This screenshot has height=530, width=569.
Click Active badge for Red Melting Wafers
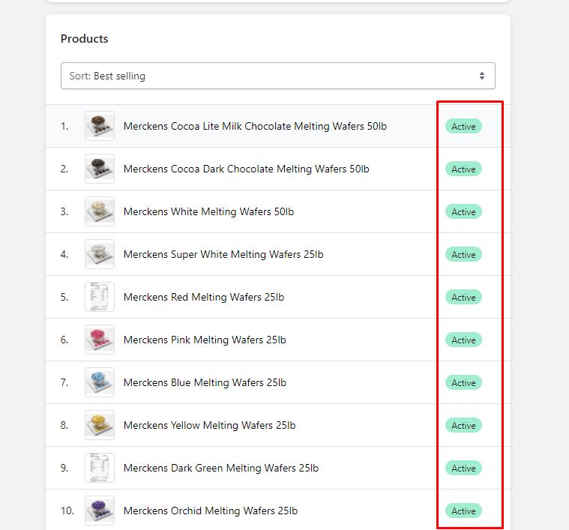(x=463, y=297)
